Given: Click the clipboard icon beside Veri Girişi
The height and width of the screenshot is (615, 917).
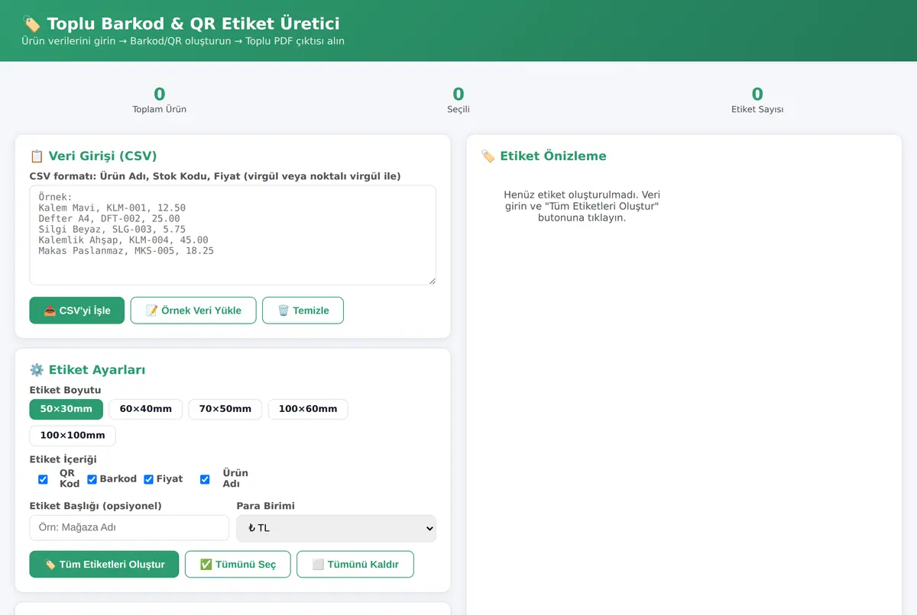Looking at the screenshot, I should (x=37, y=156).
